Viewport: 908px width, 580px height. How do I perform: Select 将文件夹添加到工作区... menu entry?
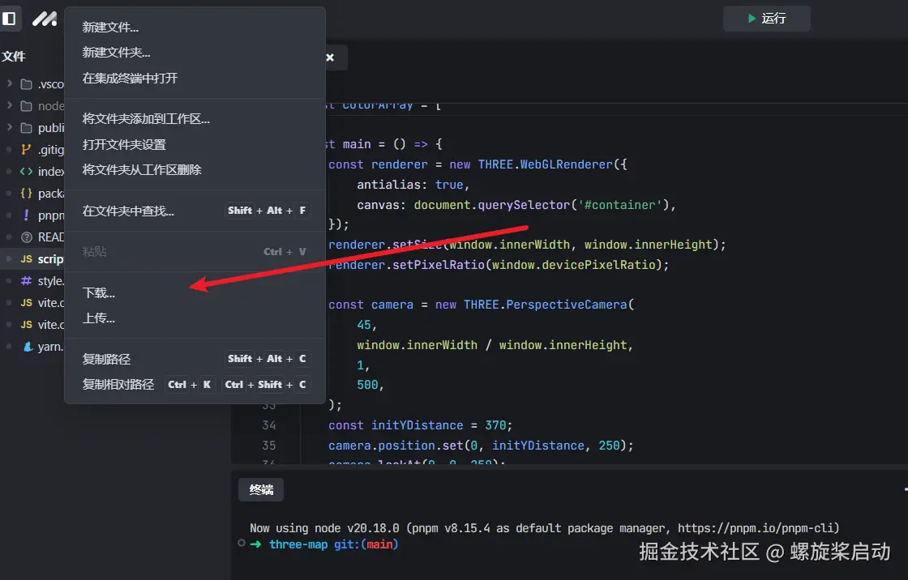click(x=195, y=118)
